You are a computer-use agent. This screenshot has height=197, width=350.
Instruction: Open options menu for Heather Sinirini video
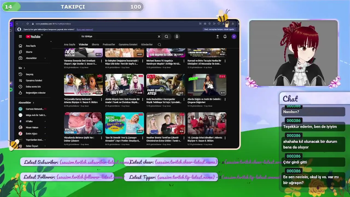click(x=184, y=138)
